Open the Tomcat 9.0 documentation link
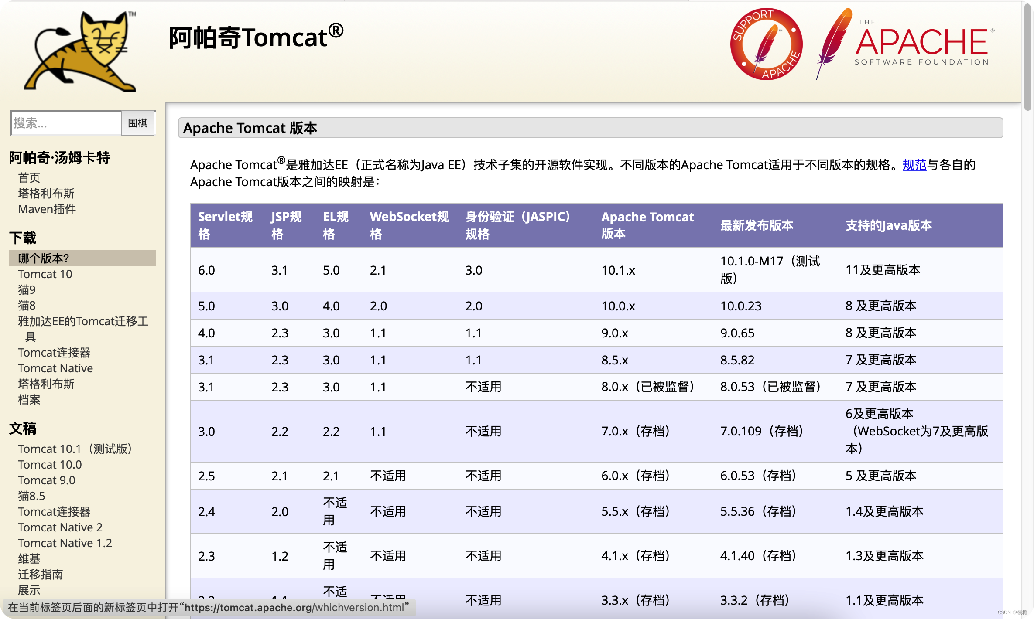Image resolution: width=1034 pixels, height=619 pixels. click(x=46, y=480)
